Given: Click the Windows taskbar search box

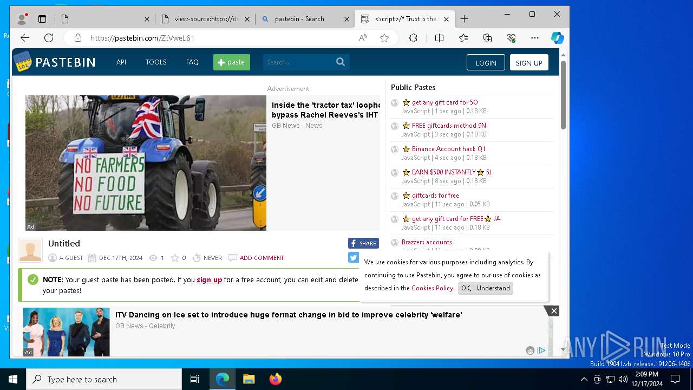Looking at the screenshot, I should click(104, 379).
